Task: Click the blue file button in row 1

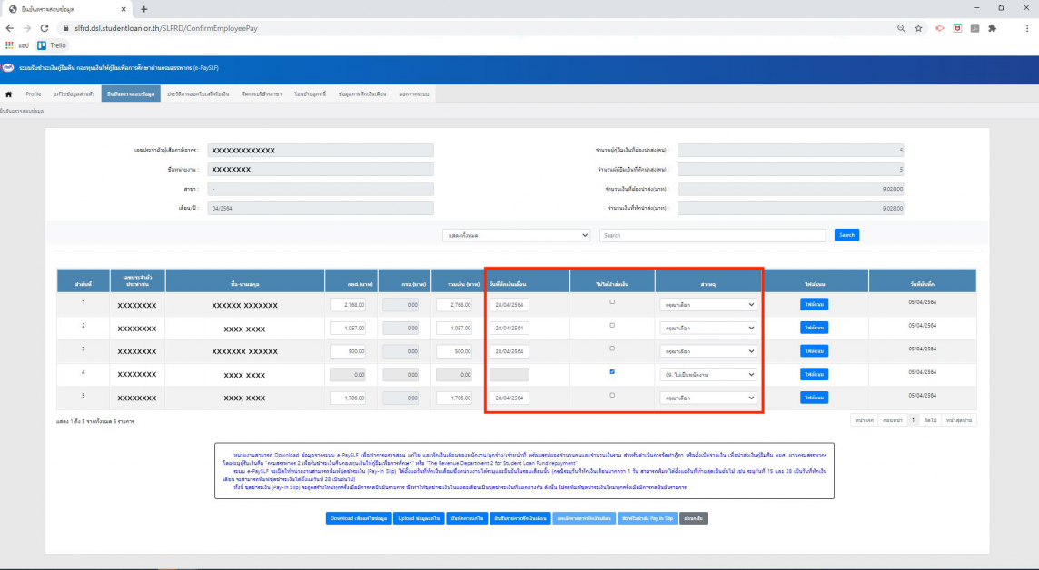Action: 815,305
